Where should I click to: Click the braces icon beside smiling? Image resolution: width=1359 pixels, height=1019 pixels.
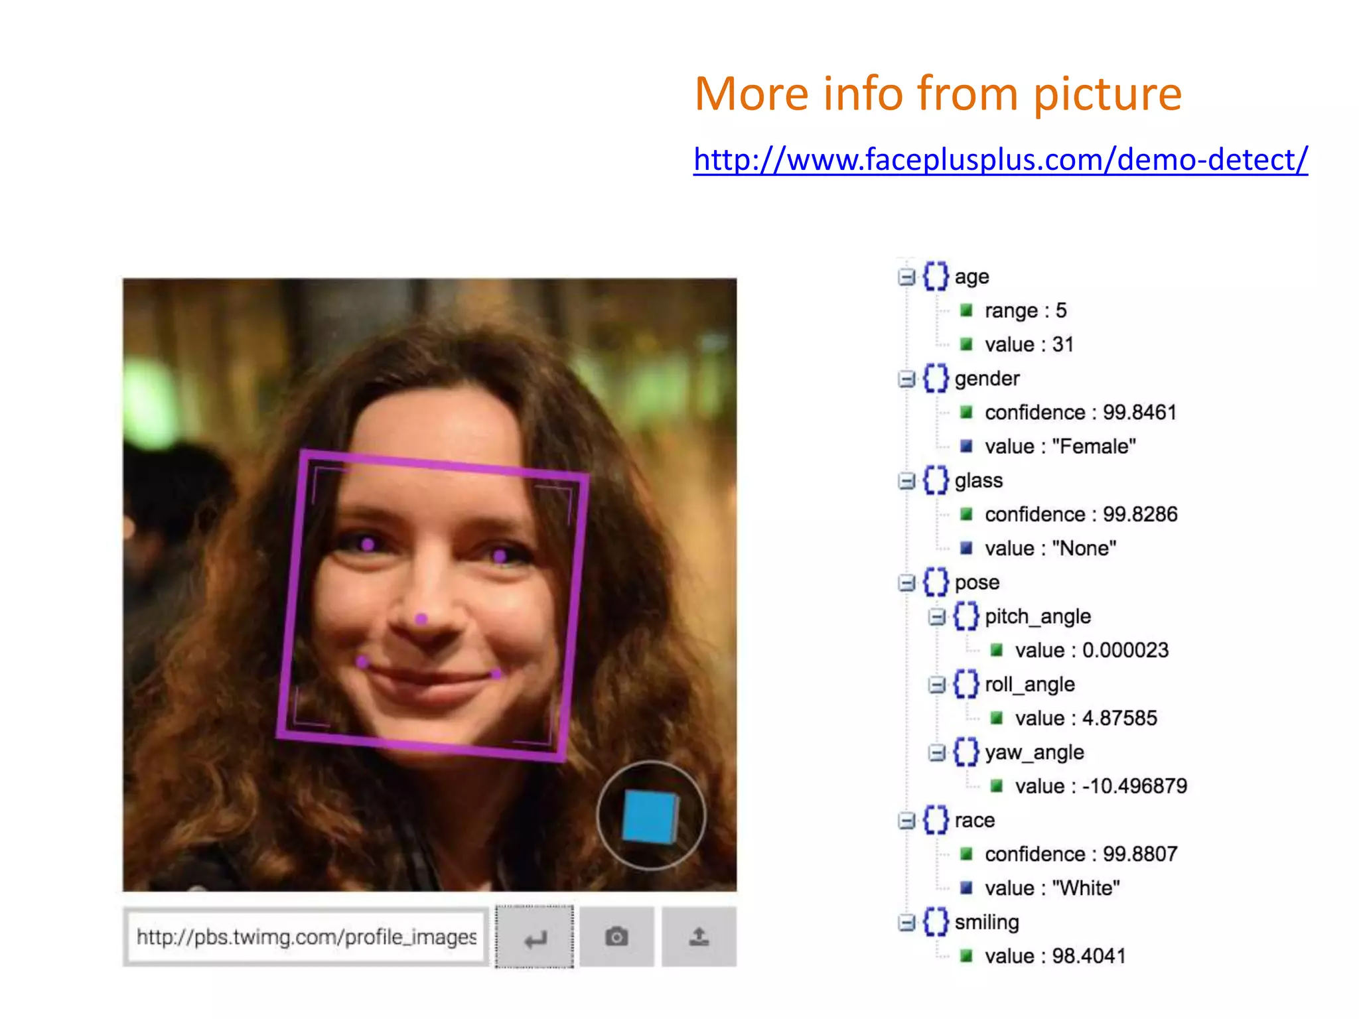936,922
